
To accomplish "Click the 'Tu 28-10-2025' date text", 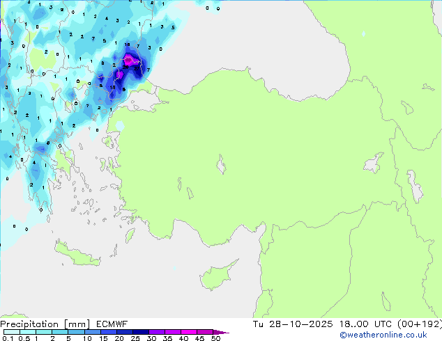I will point(293,324).
